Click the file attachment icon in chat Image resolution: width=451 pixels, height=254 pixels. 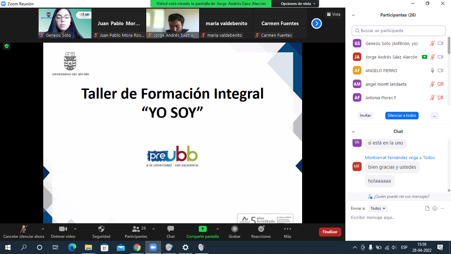(427, 208)
